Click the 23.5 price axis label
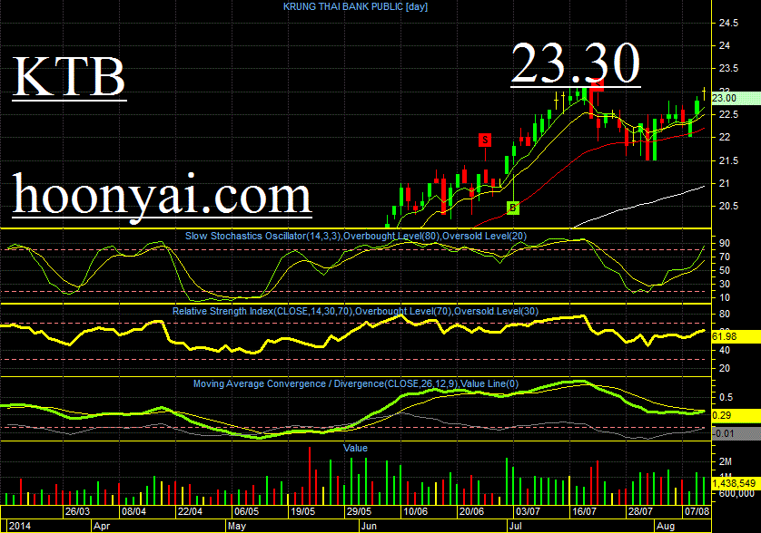 (x=728, y=68)
